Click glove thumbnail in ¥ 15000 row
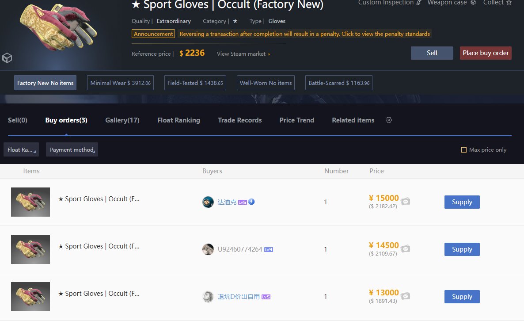Image resolution: width=524 pixels, height=321 pixels. pos(30,202)
